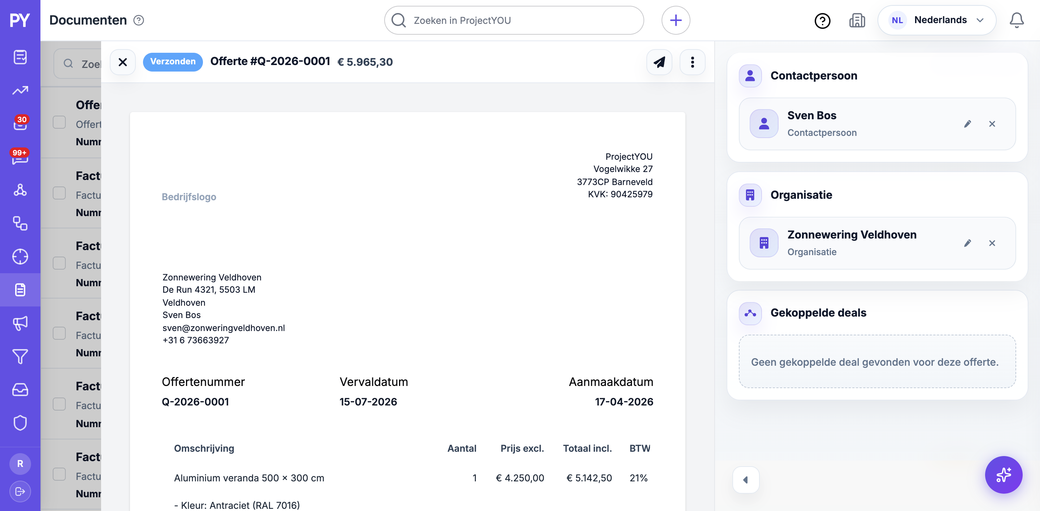Viewport: 1040px width, 511px height.
Task: Tick the checkbox of the first Factuur row
Action: pyautogui.click(x=59, y=193)
